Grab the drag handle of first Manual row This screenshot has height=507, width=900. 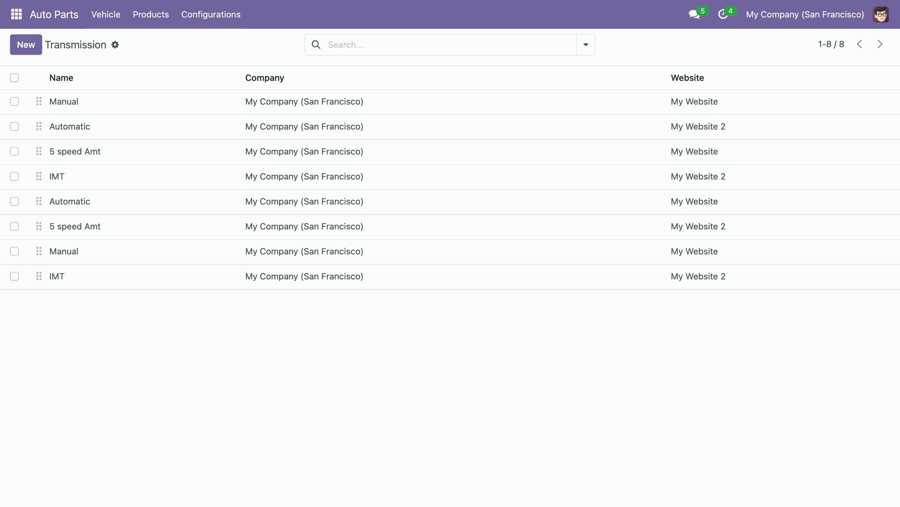pyautogui.click(x=39, y=102)
